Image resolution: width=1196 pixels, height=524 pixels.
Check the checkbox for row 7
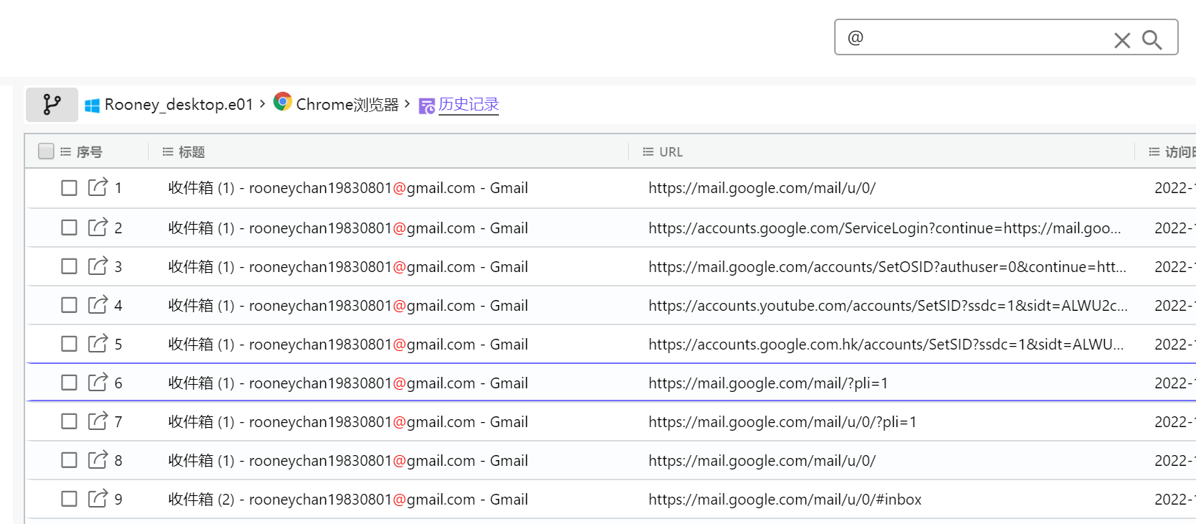pos(69,421)
